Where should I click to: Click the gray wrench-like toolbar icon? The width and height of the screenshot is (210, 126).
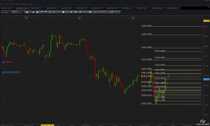coord(85,12)
